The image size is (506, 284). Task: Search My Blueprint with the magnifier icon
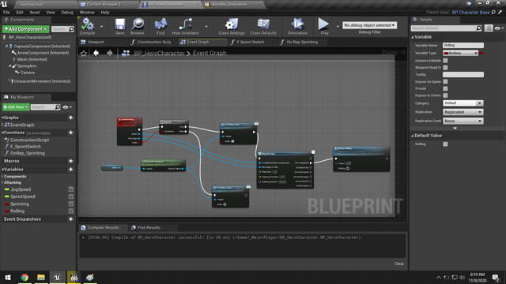point(58,107)
